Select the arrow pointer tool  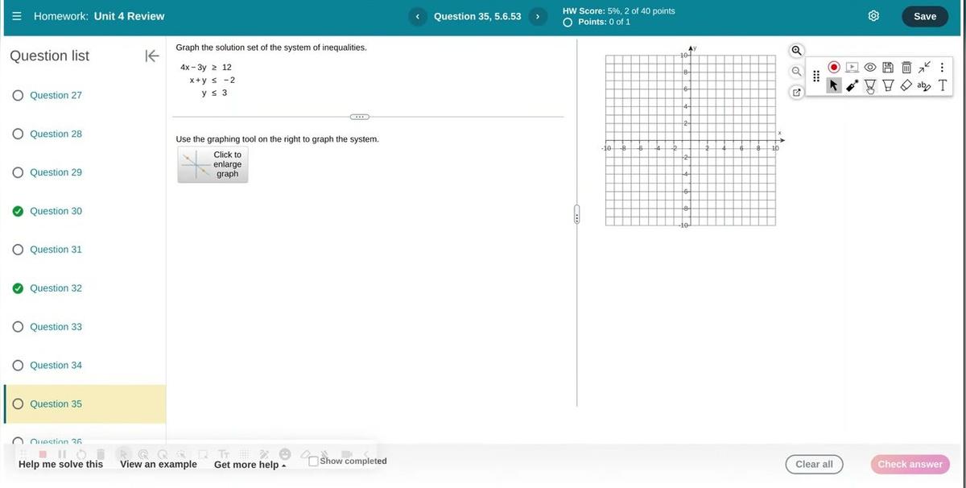834,85
